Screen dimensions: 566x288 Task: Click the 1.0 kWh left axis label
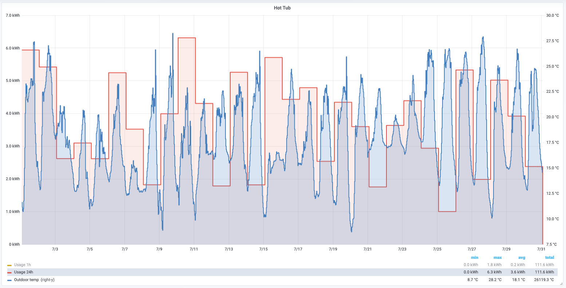pyautogui.click(x=13, y=212)
